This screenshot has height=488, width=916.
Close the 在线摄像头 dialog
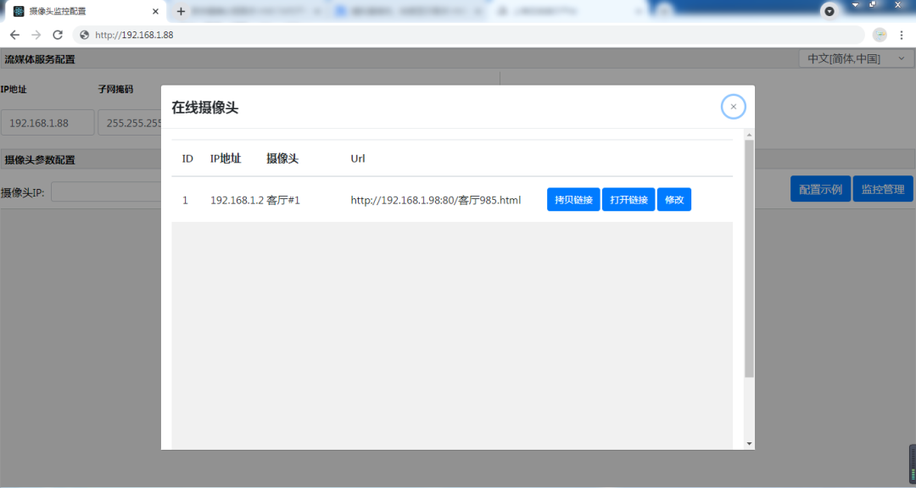click(733, 107)
